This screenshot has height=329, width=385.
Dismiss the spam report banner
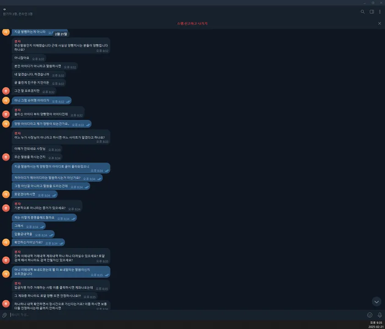379,23
